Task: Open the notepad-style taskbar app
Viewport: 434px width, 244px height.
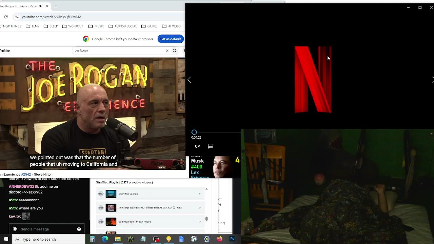Action: pyautogui.click(x=143, y=239)
